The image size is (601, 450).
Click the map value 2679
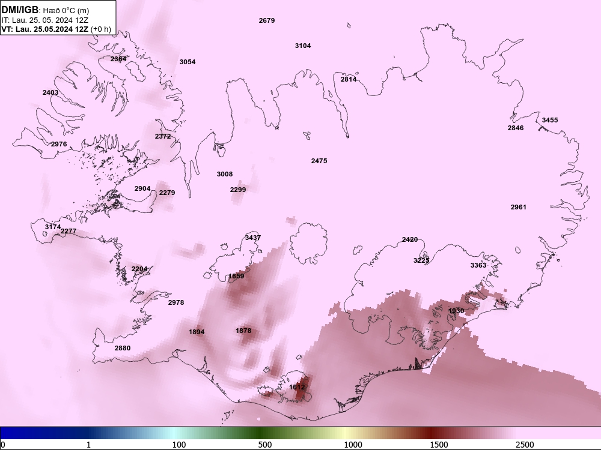tap(267, 20)
